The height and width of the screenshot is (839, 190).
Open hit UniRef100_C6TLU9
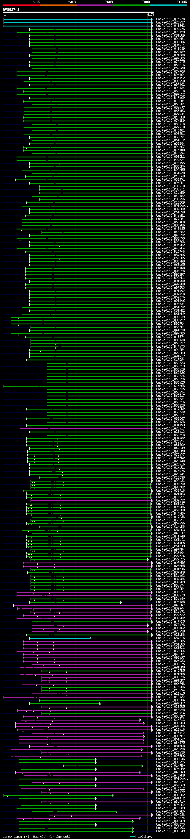click(170, 35)
